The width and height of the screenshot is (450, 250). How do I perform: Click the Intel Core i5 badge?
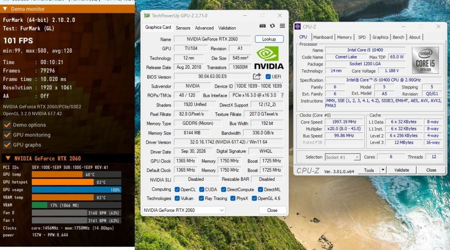pos(425,61)
